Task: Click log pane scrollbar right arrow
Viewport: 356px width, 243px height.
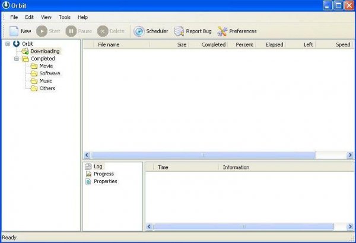Action: click(x=350, y=226)
